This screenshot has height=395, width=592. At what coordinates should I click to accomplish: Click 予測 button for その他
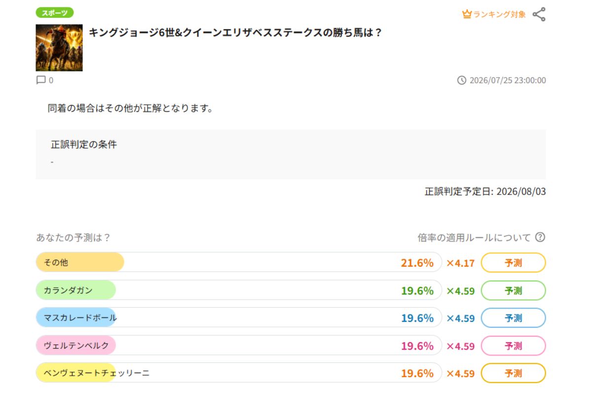513,263
